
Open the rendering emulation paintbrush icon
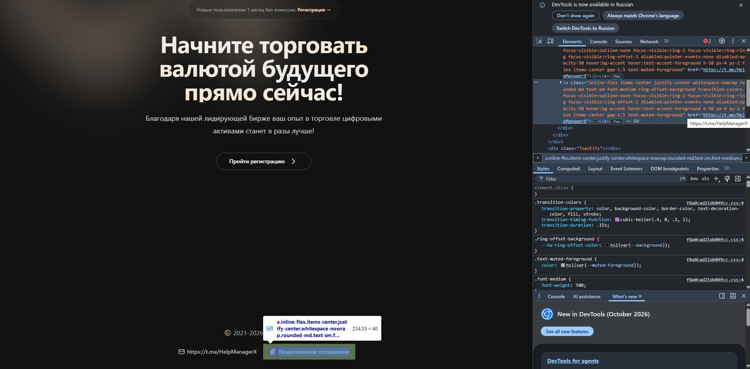[727, 179]
